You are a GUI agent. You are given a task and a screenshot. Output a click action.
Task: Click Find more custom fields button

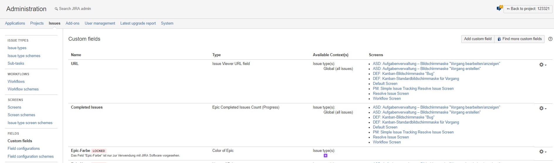tap(519, 39)
